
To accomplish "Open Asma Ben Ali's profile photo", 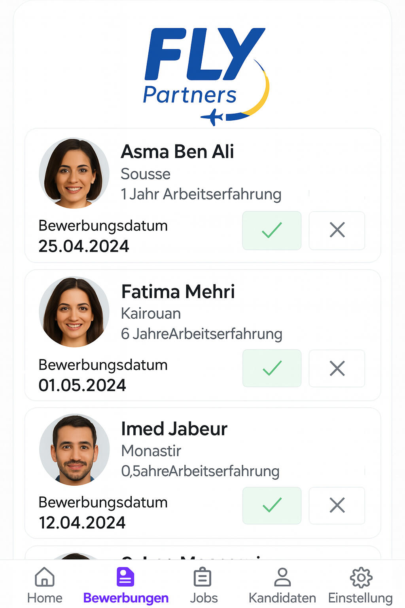I will point(74,173).
